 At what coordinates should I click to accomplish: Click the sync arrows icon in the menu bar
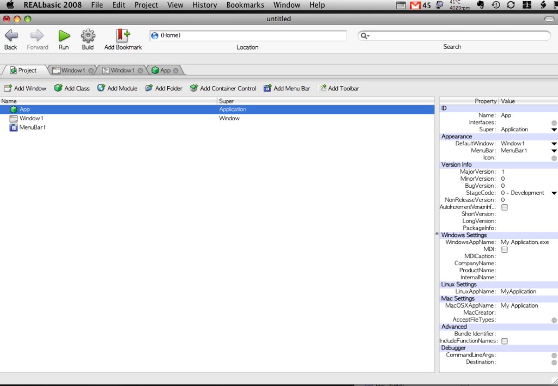[511, 5]
